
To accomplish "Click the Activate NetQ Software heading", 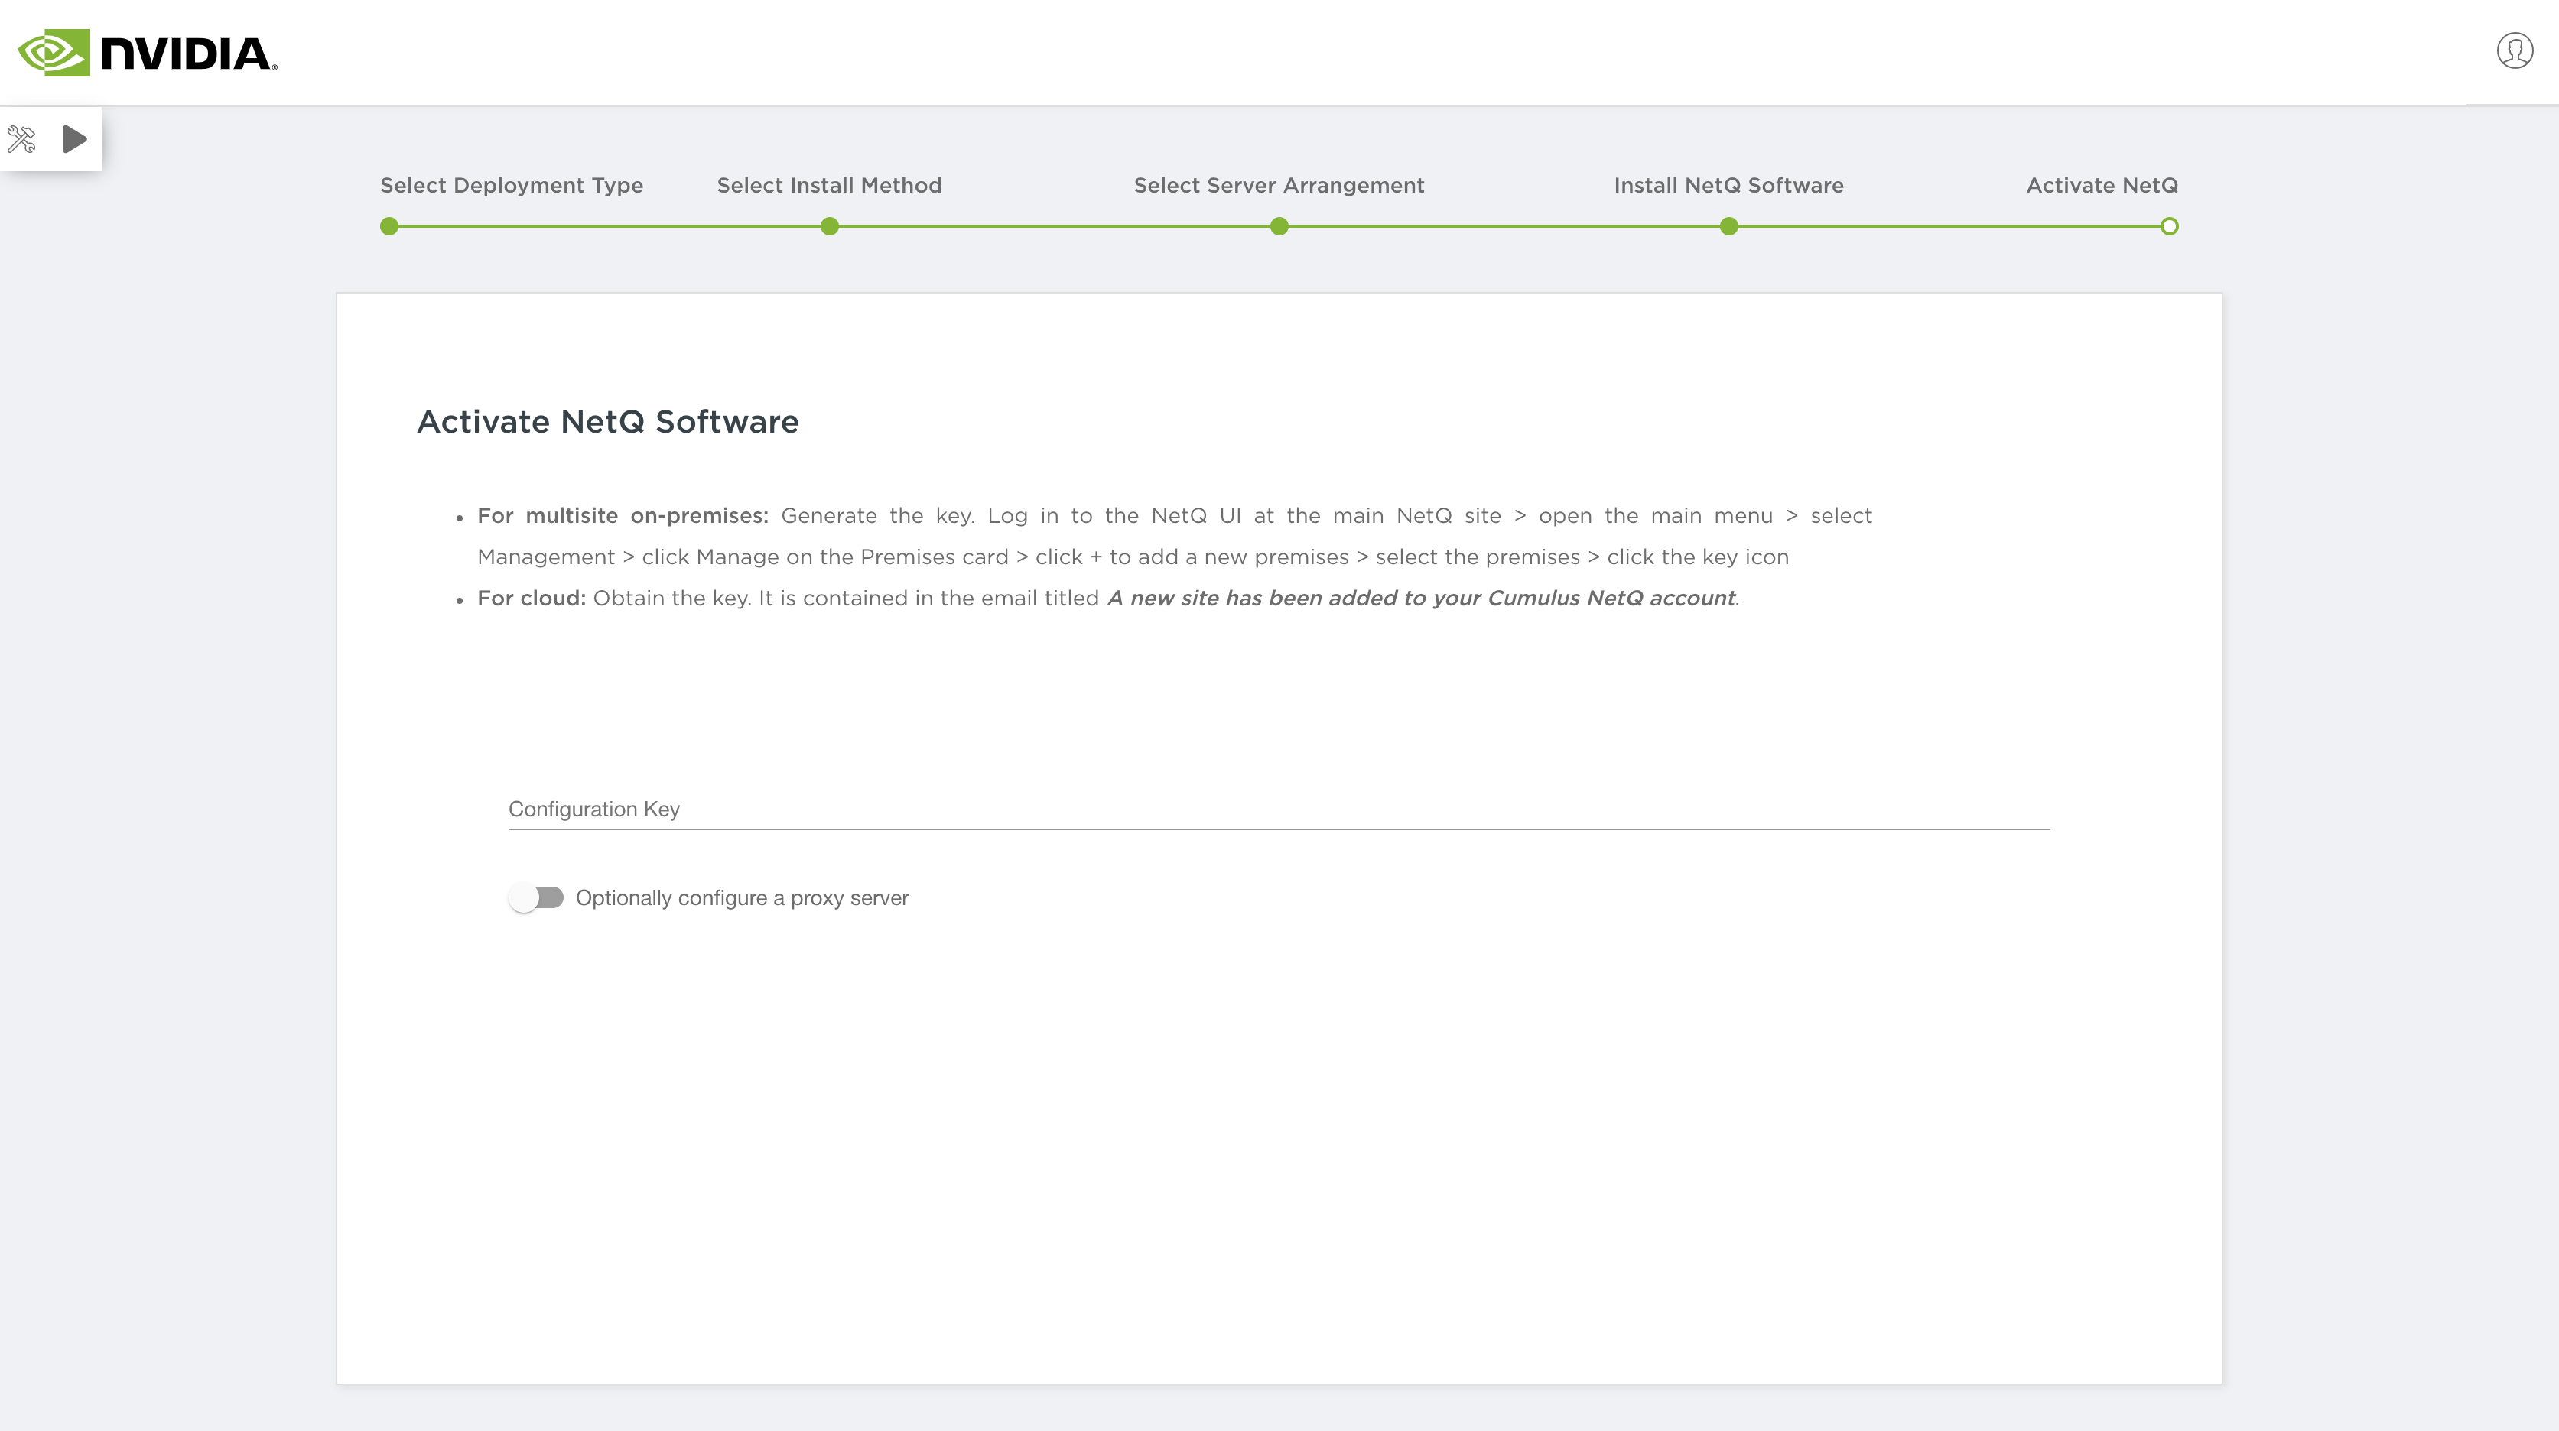I will pyautogui.click(x=607, y=421).
